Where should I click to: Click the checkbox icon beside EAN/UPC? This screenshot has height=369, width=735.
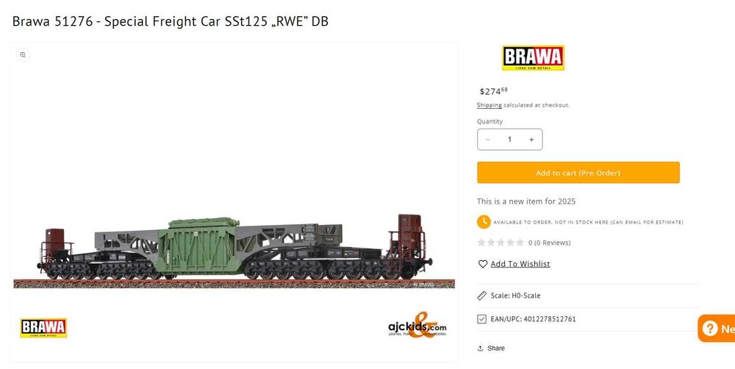482,319
